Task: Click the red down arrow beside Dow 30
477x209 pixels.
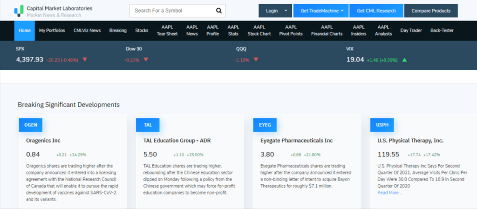Action: (146, 60)
